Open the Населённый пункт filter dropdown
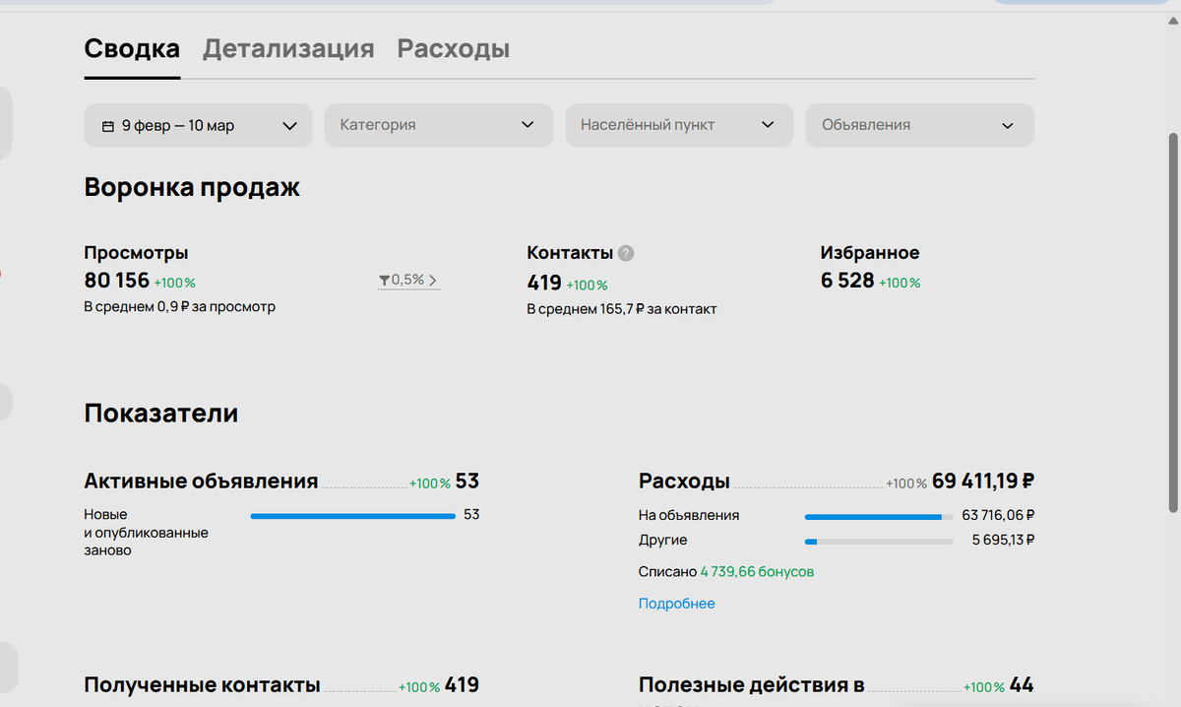Image resolution: width=1181 pixels, height=707 pixels. pos(679,125)
